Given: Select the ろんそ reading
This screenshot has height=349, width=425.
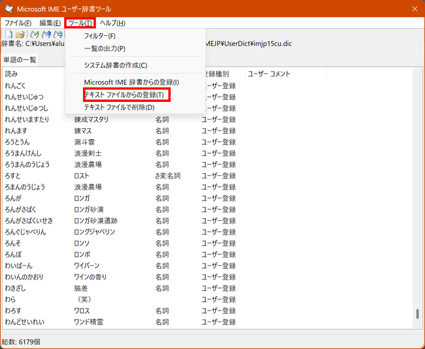Looking at the screenshot, I should tap(12, 243).
